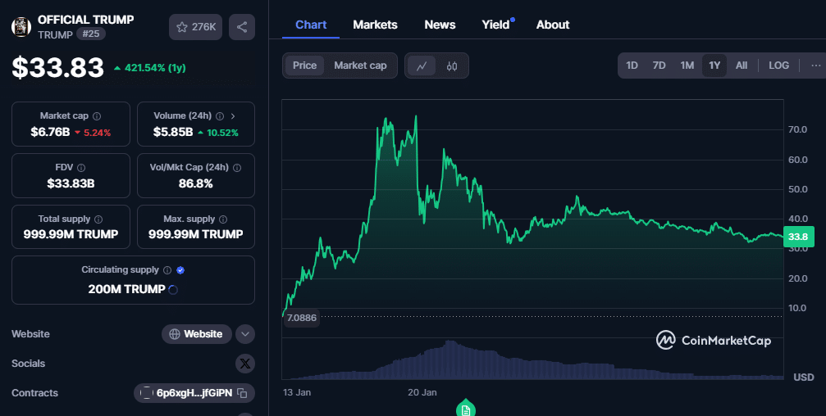The image size is (826, 416).
Task: Open the share icon button
Action: pos(242,27)
